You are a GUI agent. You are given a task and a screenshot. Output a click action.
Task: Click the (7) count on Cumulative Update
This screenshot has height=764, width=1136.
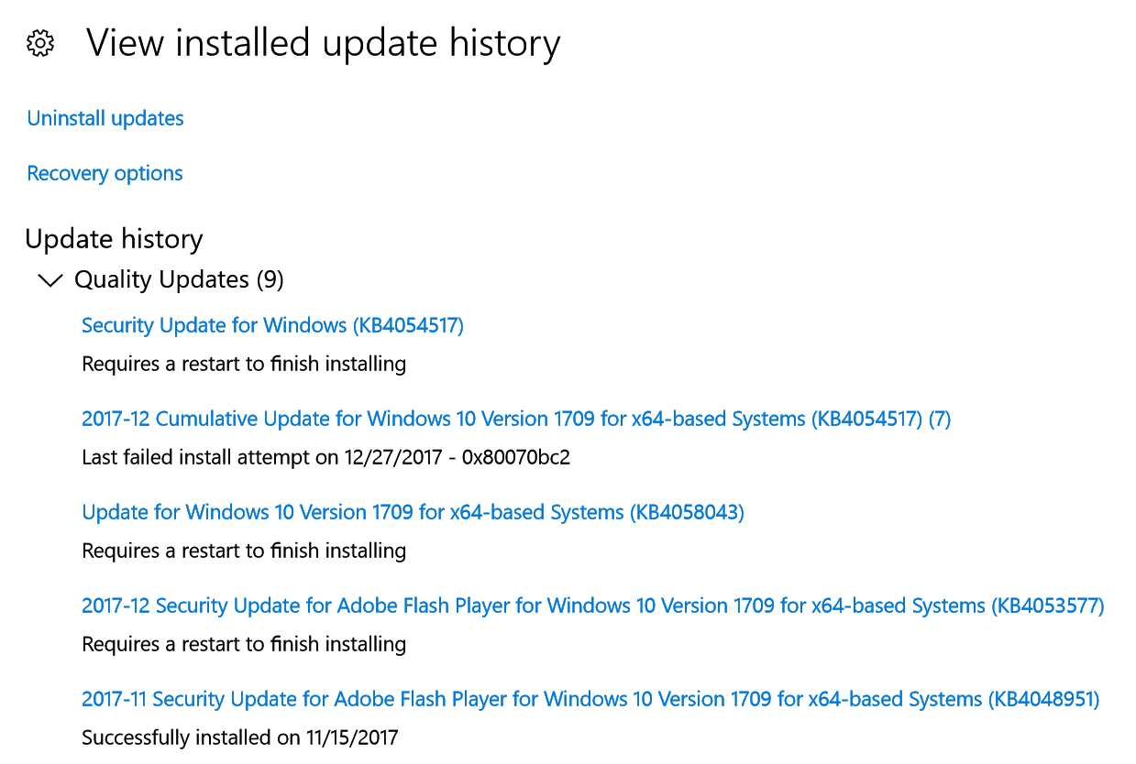[x=940, y=420]
